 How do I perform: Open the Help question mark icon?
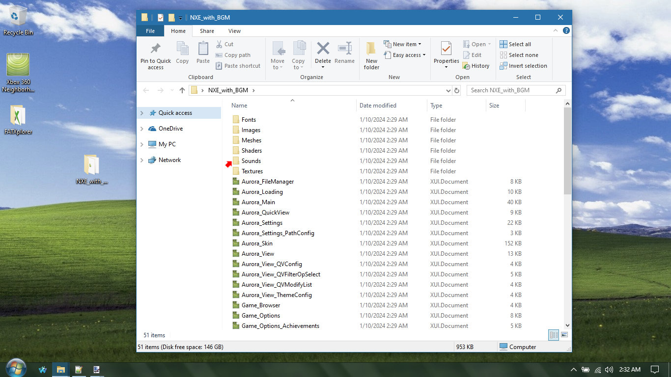coord(566,30)
